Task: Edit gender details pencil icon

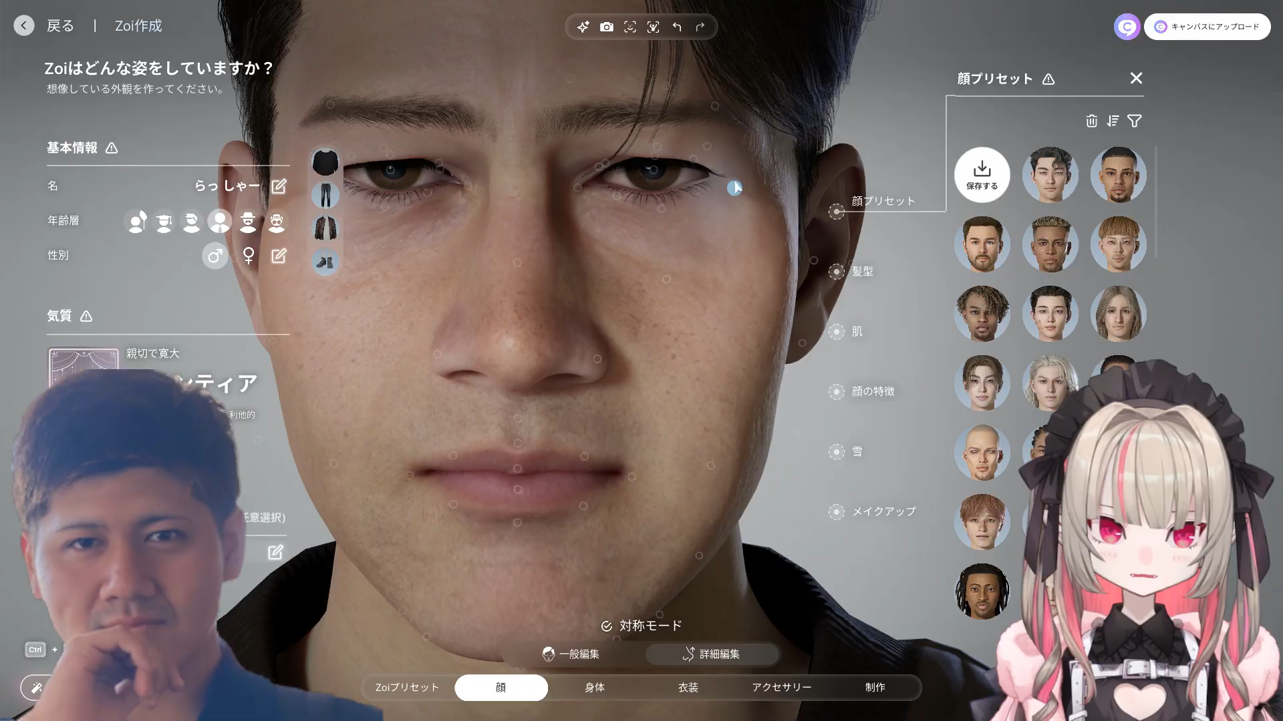Action: coord(279,256)
